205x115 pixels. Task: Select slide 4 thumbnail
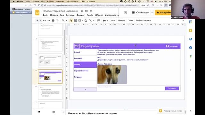pyautogui.click(x=50, y=60)
